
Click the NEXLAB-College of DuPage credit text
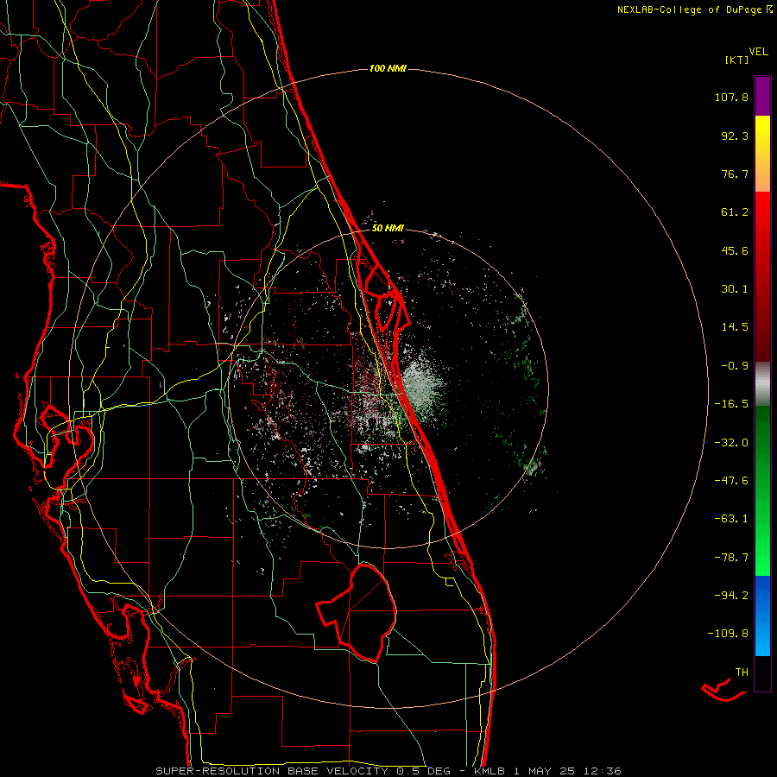pyautogui.click(x=694, y=9)
